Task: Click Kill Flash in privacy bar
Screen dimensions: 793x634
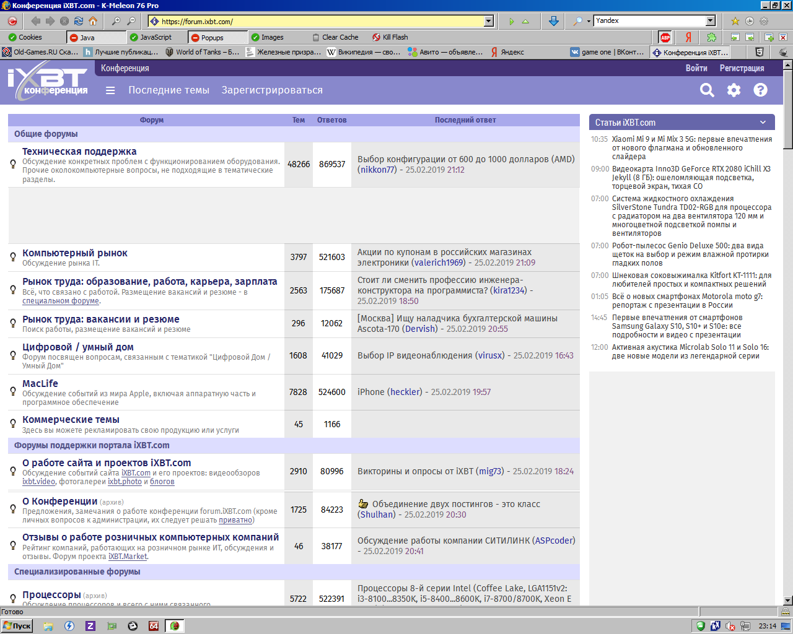Action: 390,37
